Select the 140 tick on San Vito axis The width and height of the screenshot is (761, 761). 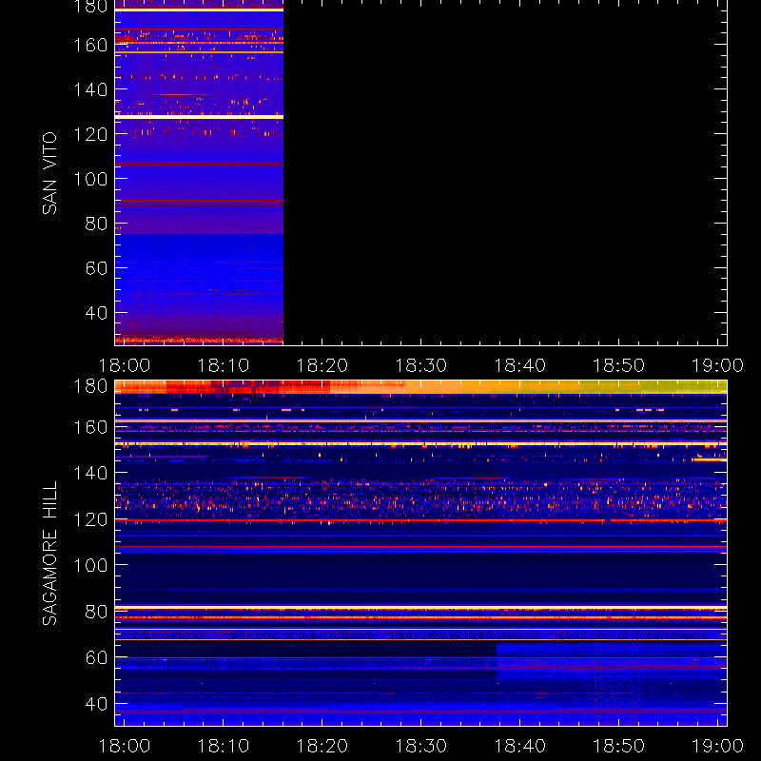coord(90,89)
